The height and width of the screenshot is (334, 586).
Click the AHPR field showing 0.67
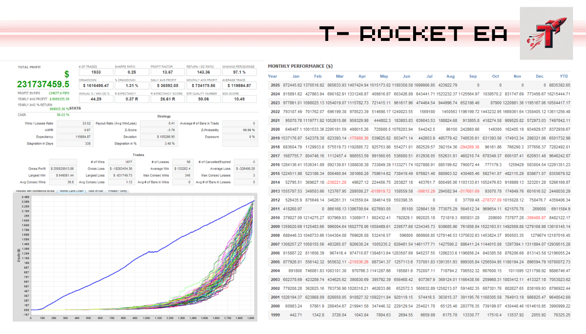coord(75,130)
